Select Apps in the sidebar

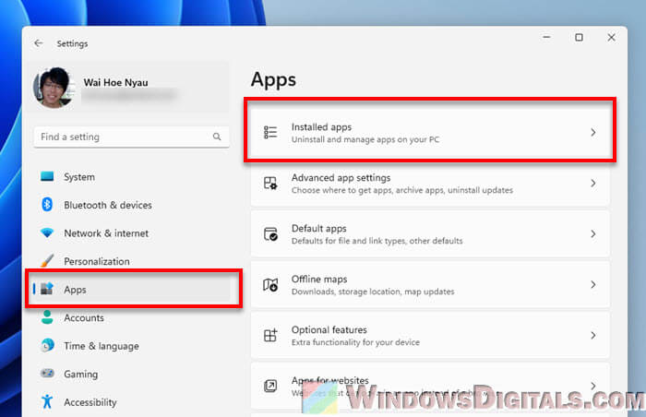pos(131,290)
